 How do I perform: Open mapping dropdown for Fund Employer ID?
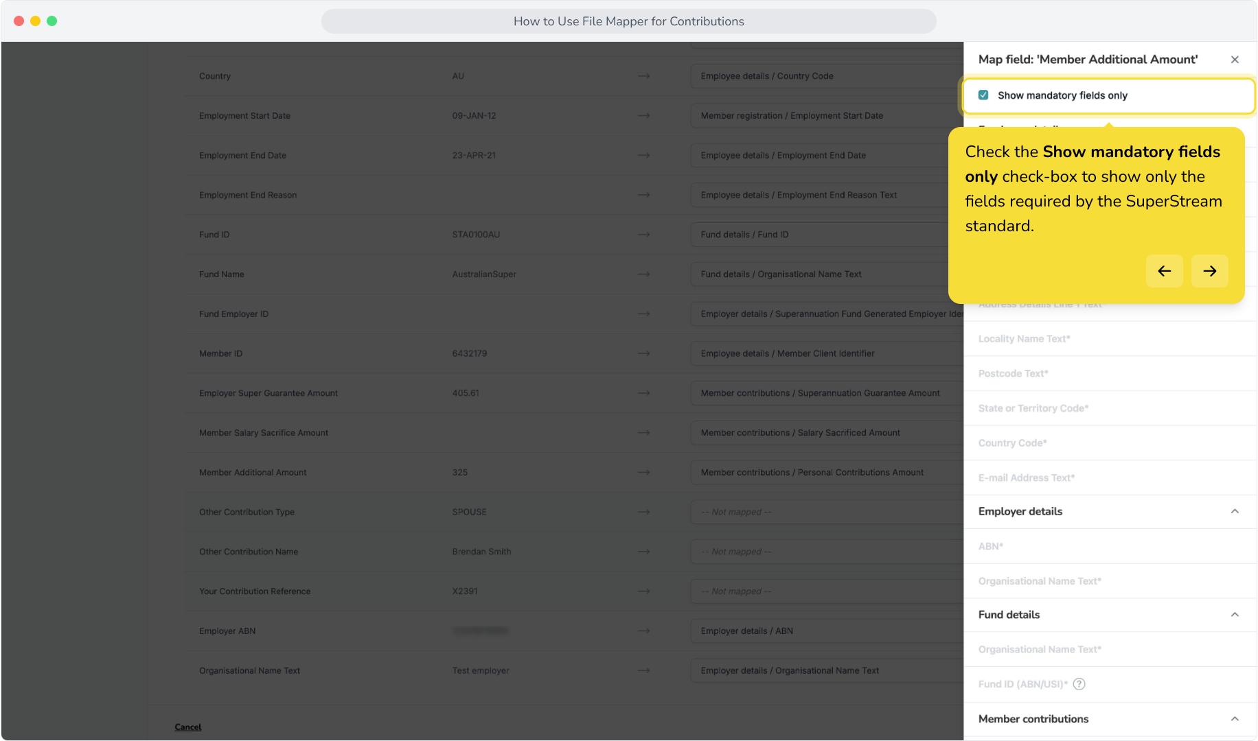pos(827,314)
